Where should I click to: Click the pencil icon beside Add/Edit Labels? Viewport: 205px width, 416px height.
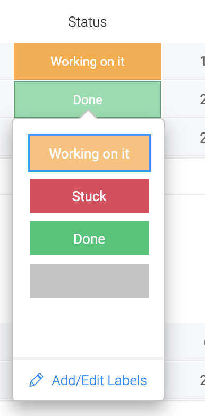click(36, 380)
